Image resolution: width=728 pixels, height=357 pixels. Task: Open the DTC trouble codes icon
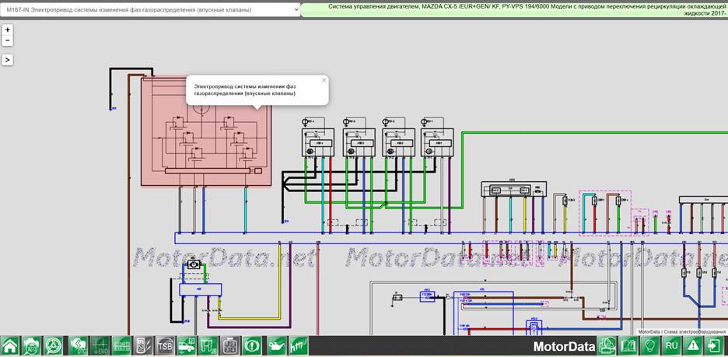click(78, 346)
